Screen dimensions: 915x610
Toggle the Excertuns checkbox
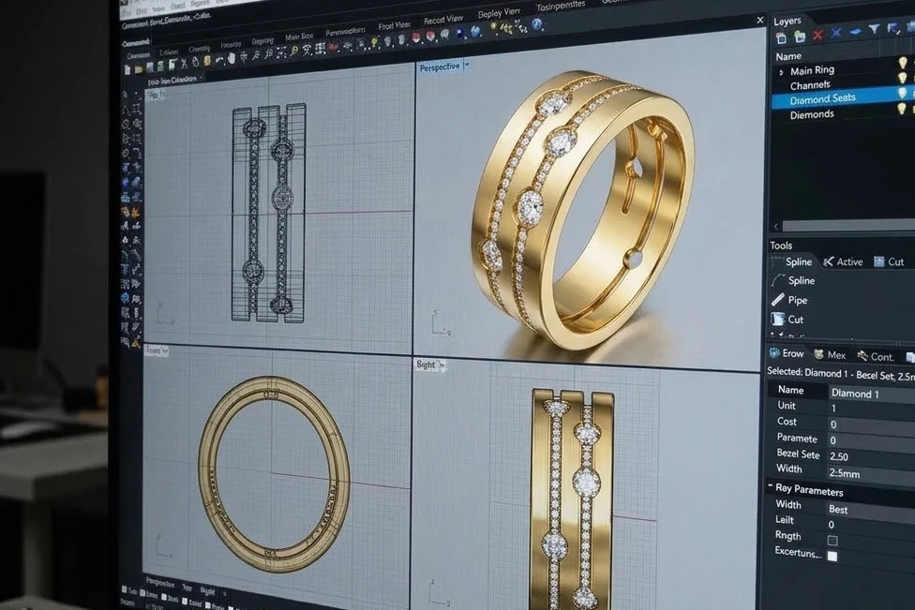832,556
